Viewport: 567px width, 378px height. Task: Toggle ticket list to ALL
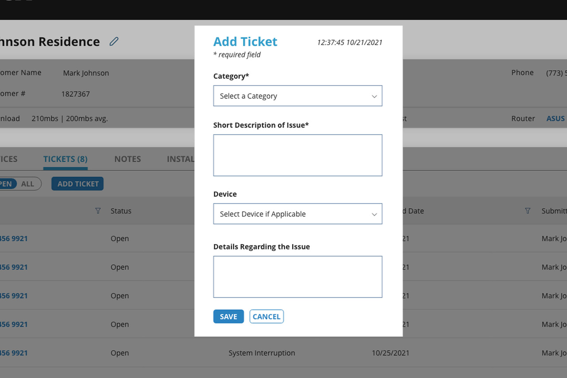27,184
